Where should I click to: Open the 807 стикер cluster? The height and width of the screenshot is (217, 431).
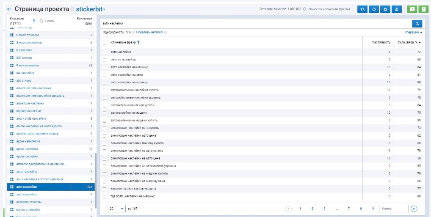24,58
